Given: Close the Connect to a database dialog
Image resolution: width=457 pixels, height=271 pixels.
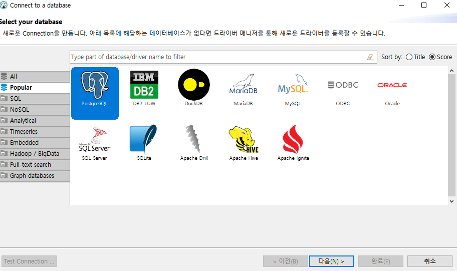Looking at the screenshot, I should [447, 5].
